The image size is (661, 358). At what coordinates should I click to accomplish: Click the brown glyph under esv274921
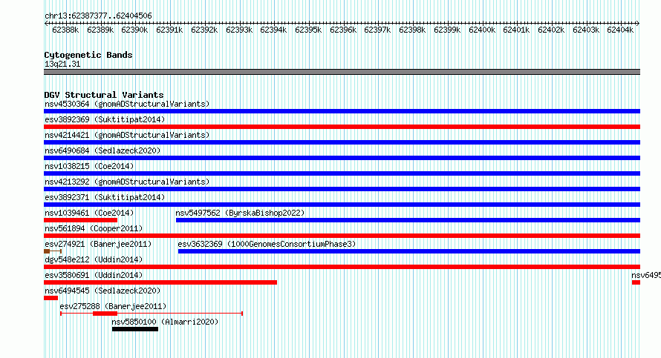[x=53, y=251]
